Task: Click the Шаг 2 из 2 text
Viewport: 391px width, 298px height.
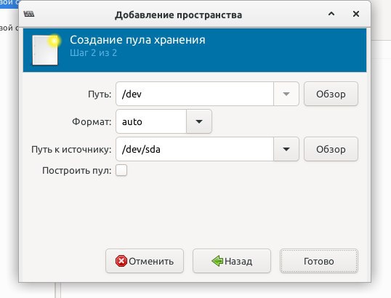Action: click(x=93, y=53)
